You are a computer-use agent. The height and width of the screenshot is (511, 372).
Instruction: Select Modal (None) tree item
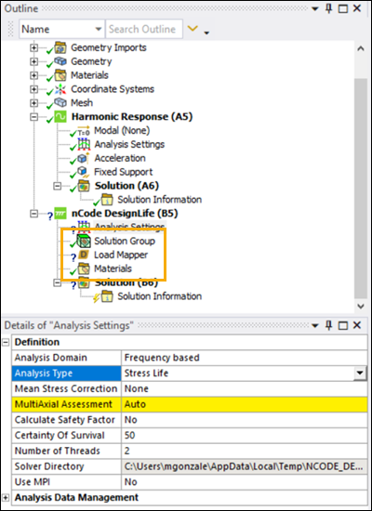122,131
